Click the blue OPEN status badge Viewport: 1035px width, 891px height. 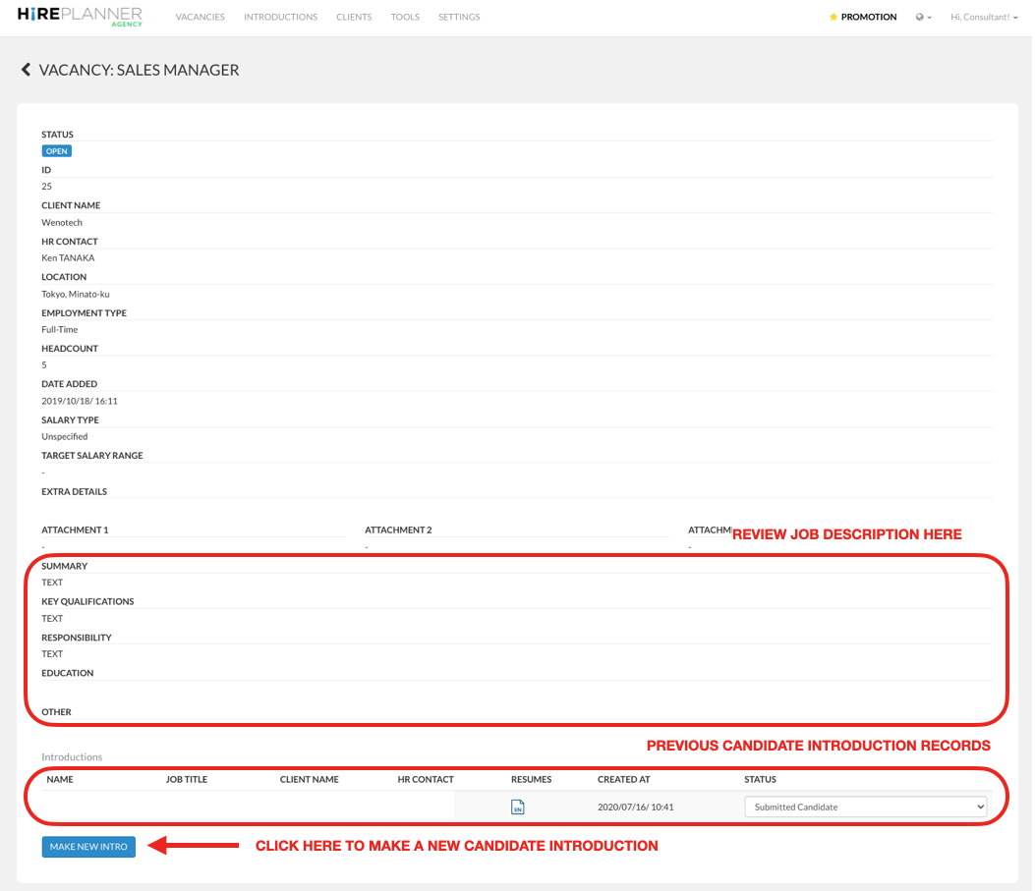[x=56, y=151]
